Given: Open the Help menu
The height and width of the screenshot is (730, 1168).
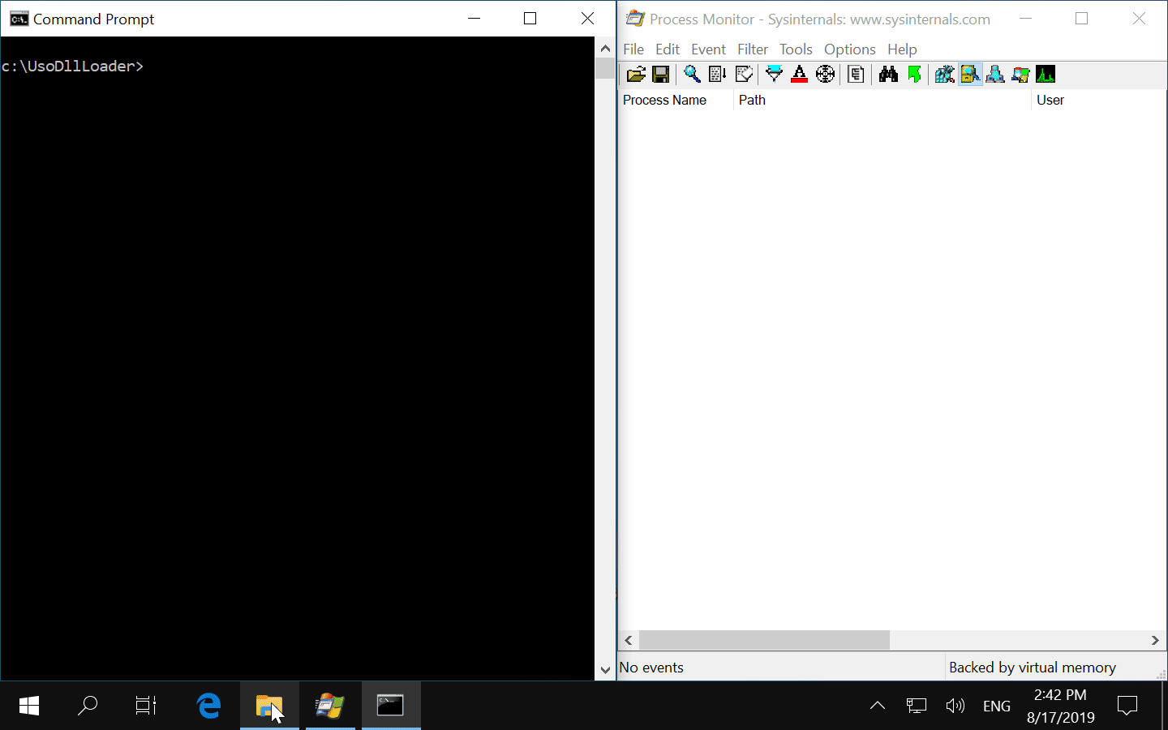Looking at the screenshot, I should click(902, 49).
